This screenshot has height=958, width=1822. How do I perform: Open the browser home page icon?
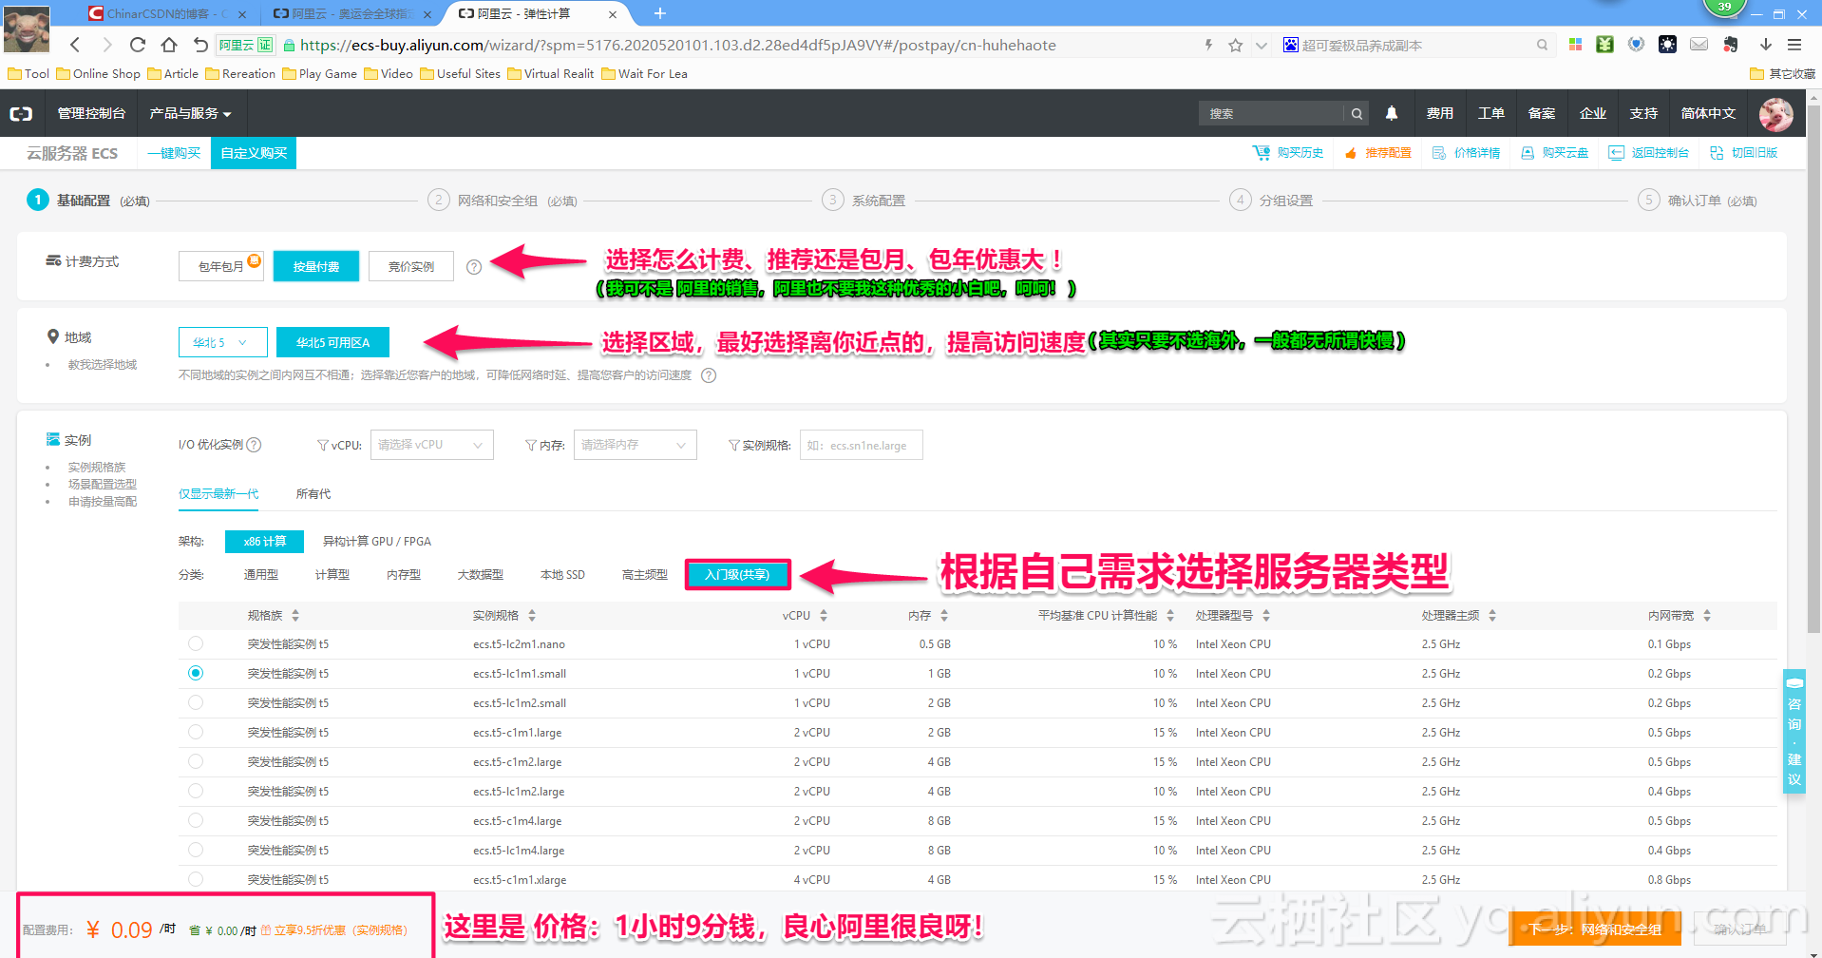point(169,45)
